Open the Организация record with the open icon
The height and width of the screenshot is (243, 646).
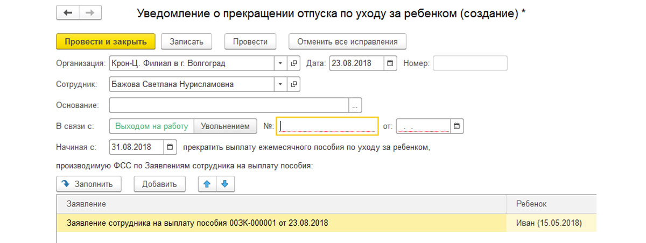(294, 63)
